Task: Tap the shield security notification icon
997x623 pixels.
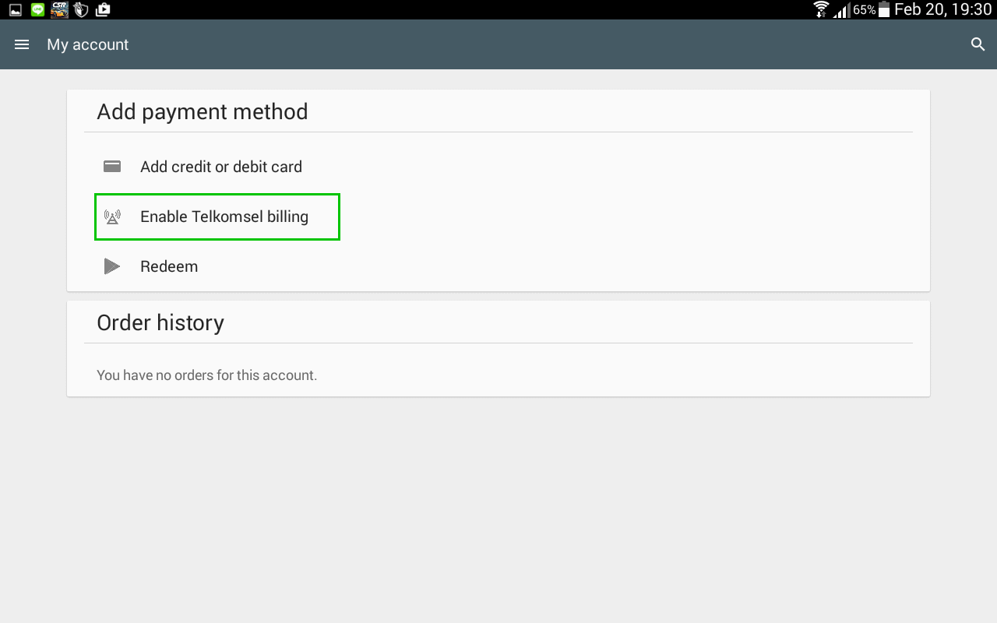Action: click(81, 9)
